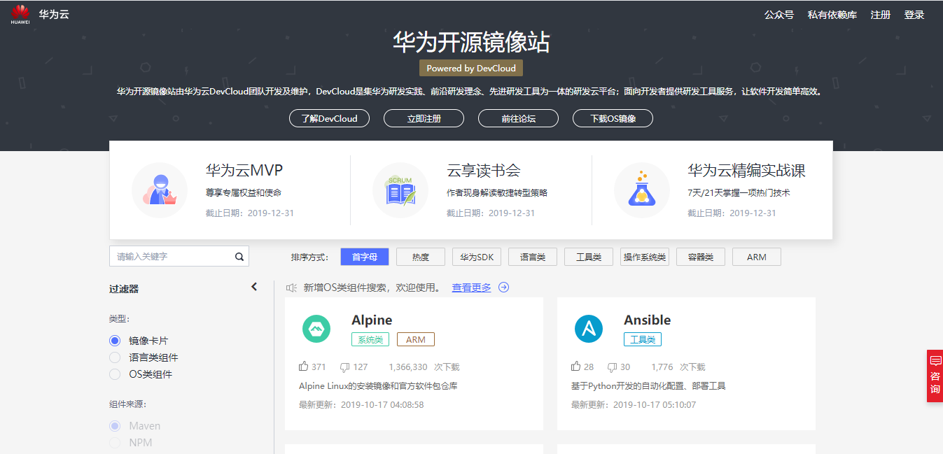Screen dimensions: 943x454
Task: Click the 查看更多 link
Action: click(x=471, y=288)
